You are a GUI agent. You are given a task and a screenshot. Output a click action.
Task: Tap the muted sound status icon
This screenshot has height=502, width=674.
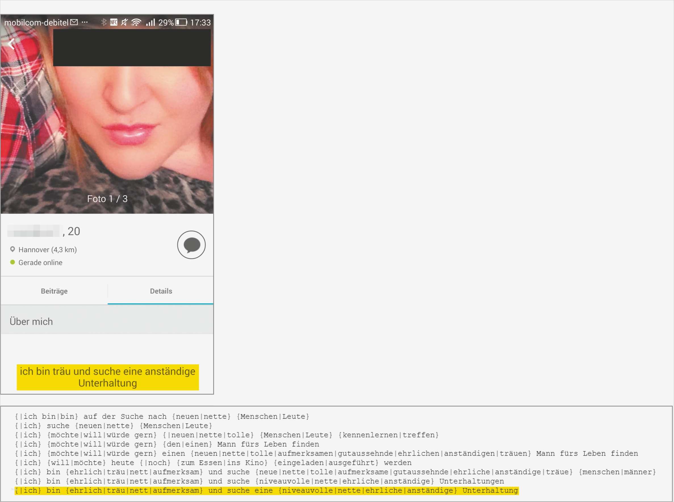point(124,22)
